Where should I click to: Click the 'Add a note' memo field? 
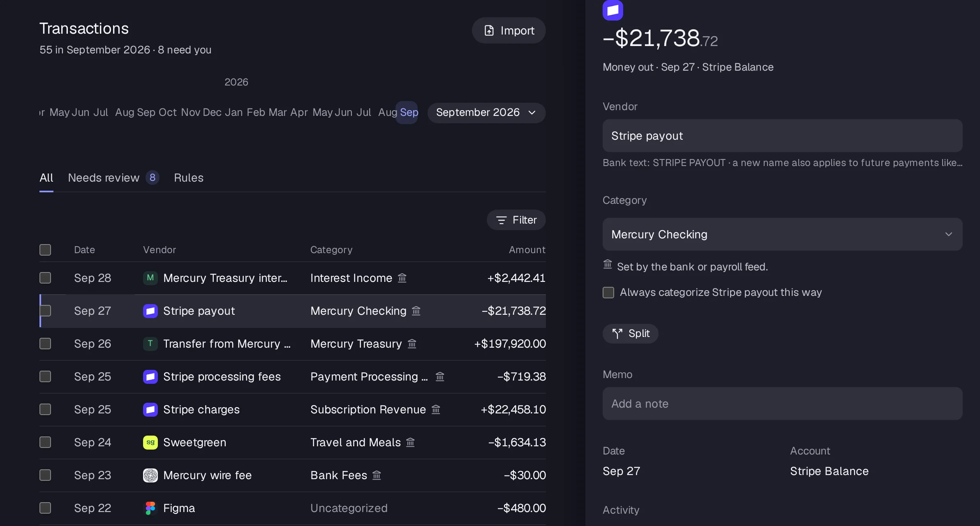tap(782, 404)
